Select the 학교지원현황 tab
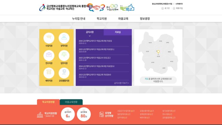The image size is (222, 125). point(48,102)
